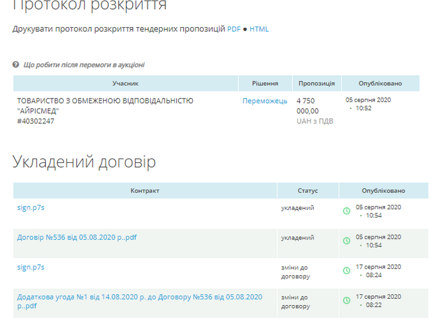Click the Статус column header
This screenshot has height=322, width=443.
307,191
